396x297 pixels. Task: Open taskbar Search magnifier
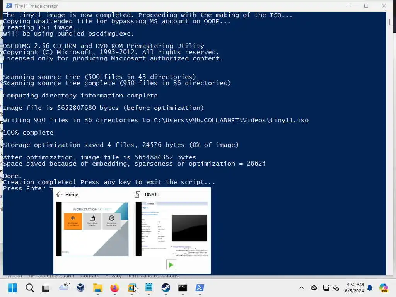pyautogui.click(x=29, y=288)
